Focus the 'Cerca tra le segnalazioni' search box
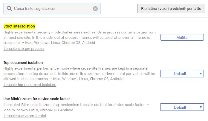208x121 pixels. tap(52, 9)
